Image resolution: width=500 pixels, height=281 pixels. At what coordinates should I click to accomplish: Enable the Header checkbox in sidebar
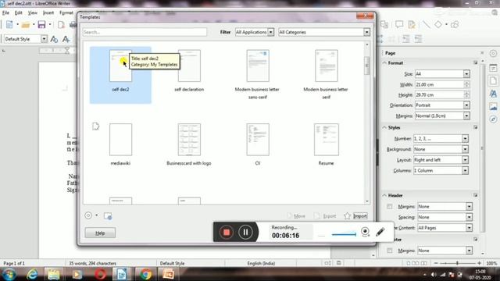pos(390,207)
